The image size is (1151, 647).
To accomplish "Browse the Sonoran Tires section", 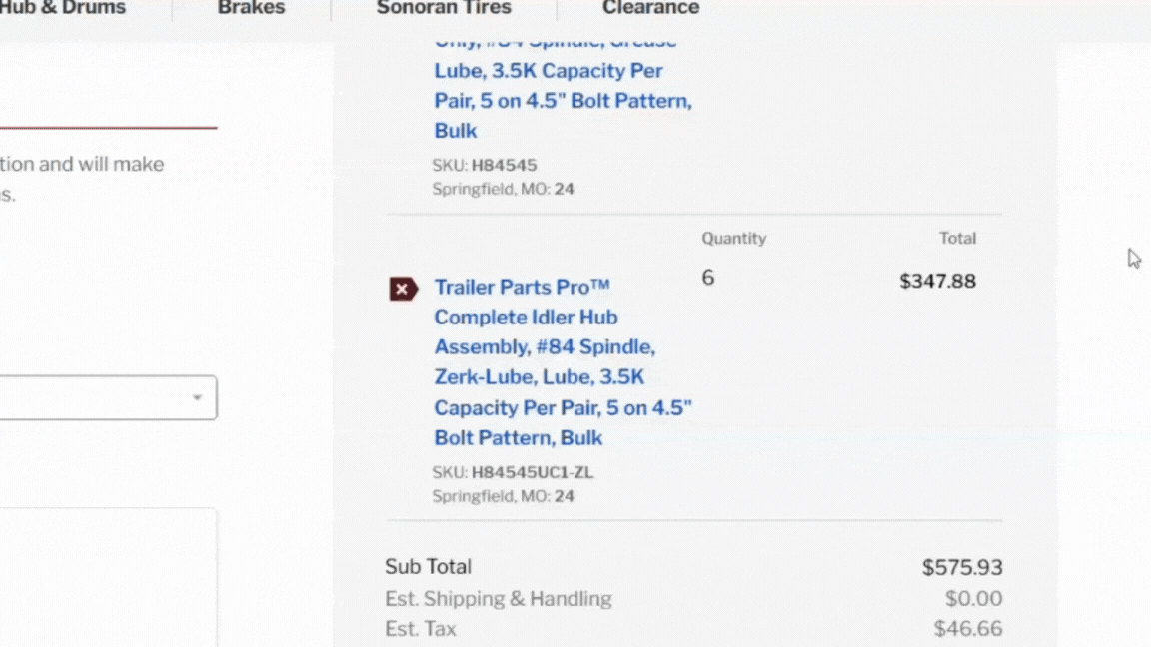I will pos(444,8).
